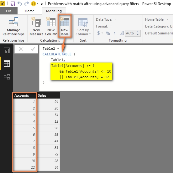Open the File menu tab
This screenshot has height=173, width=173.
(x=9, y=11)
